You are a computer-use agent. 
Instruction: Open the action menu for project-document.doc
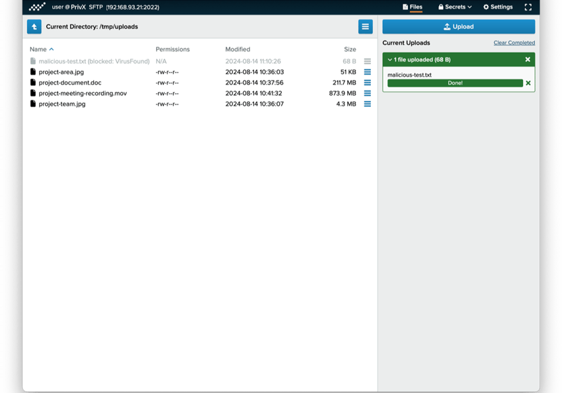point(367,83)
